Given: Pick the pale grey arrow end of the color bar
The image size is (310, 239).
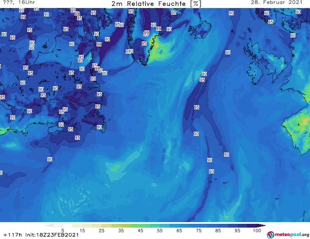Looking at the screenshot, I should point(49,225).
